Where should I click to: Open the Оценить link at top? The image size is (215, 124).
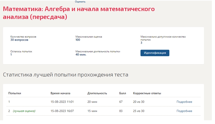(x=80, y=2)
